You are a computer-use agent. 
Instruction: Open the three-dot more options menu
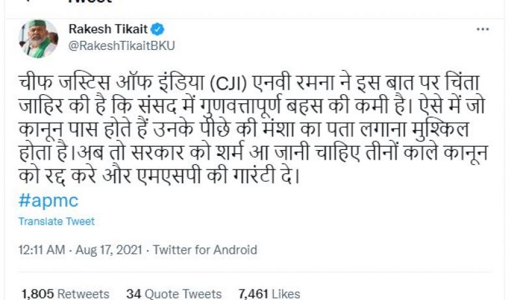(x=482, y=29)
